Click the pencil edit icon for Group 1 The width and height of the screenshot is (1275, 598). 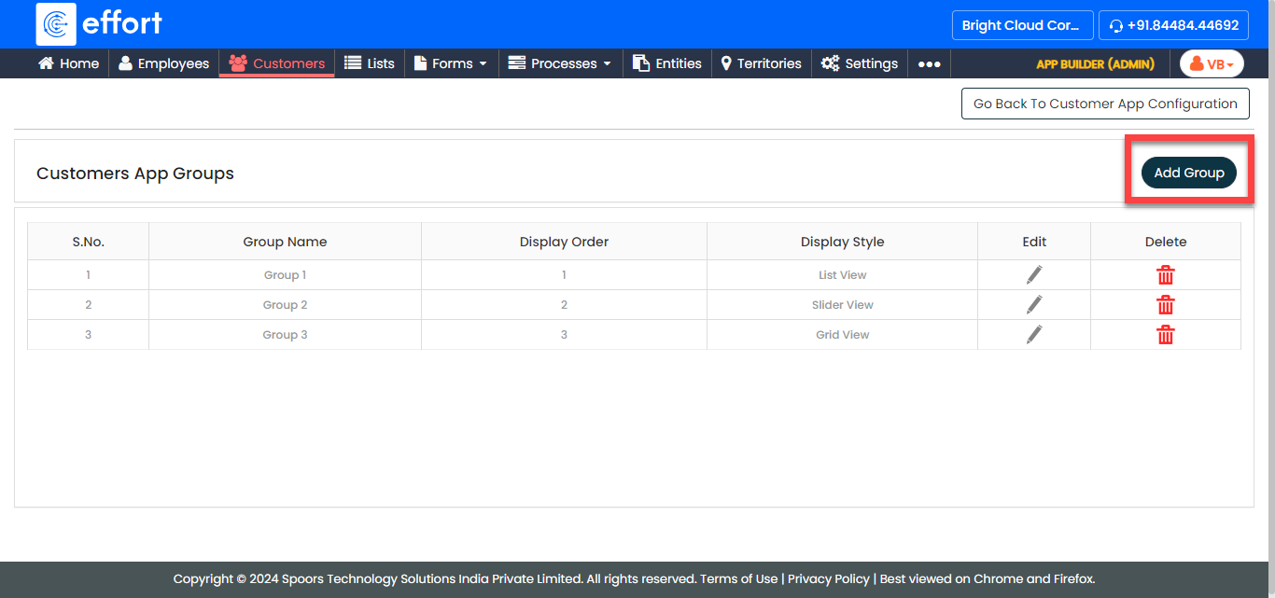coord(1034,274)
